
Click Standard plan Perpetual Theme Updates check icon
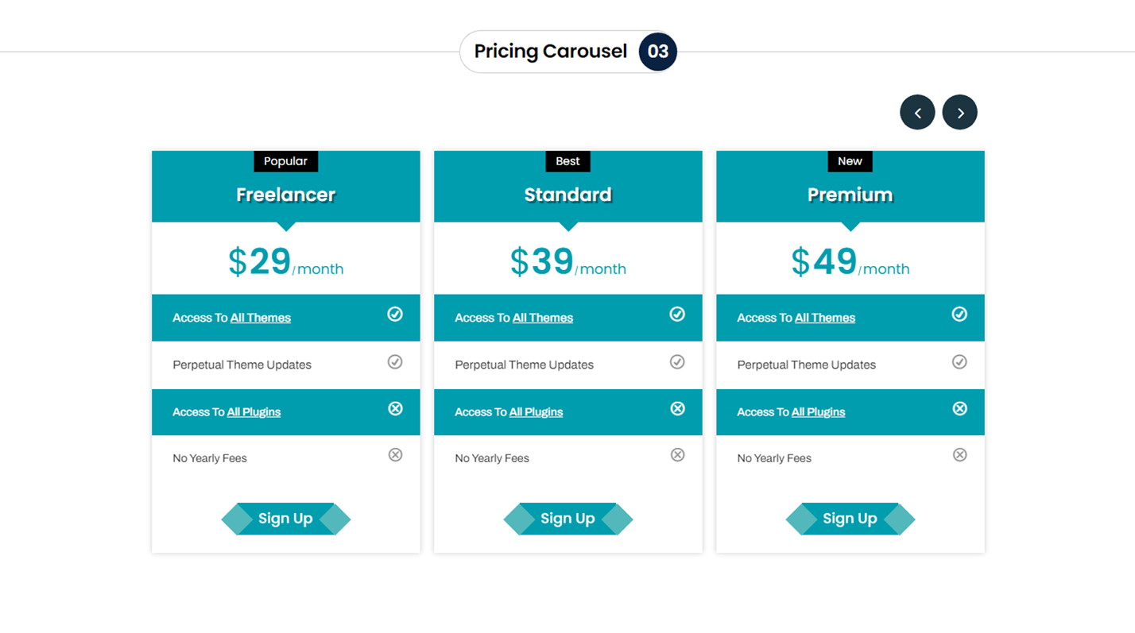(x=677, y=362)
